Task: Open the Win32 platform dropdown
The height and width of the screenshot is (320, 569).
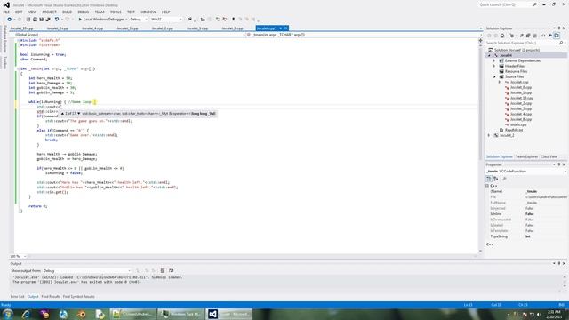Action: pos(166,20)
